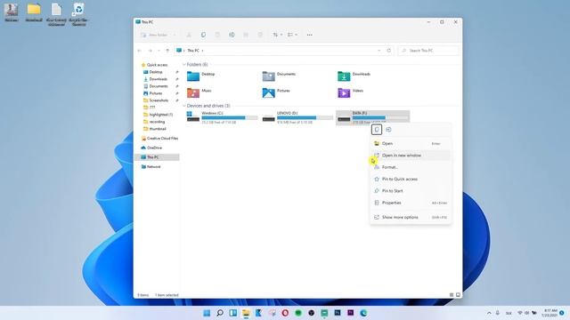Screen dimensions: 570x320
Task: Open the Music folder icon
Action: pos(193,92)
